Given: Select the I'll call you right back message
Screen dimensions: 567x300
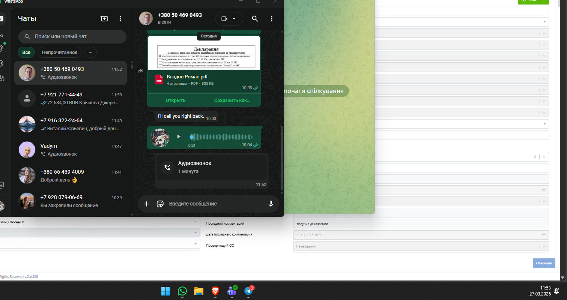Looking at the screenshot, I should point(186,117).
